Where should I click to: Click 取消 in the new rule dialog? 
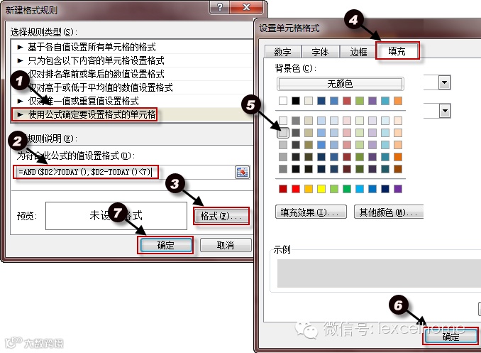pos(226,245)
